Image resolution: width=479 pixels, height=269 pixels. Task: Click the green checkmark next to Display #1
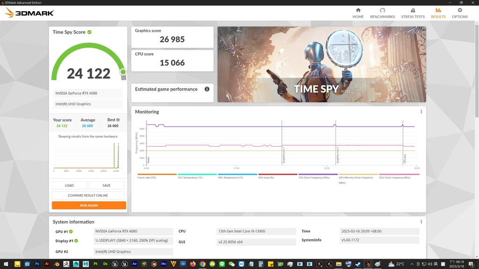tap(76, 241)
